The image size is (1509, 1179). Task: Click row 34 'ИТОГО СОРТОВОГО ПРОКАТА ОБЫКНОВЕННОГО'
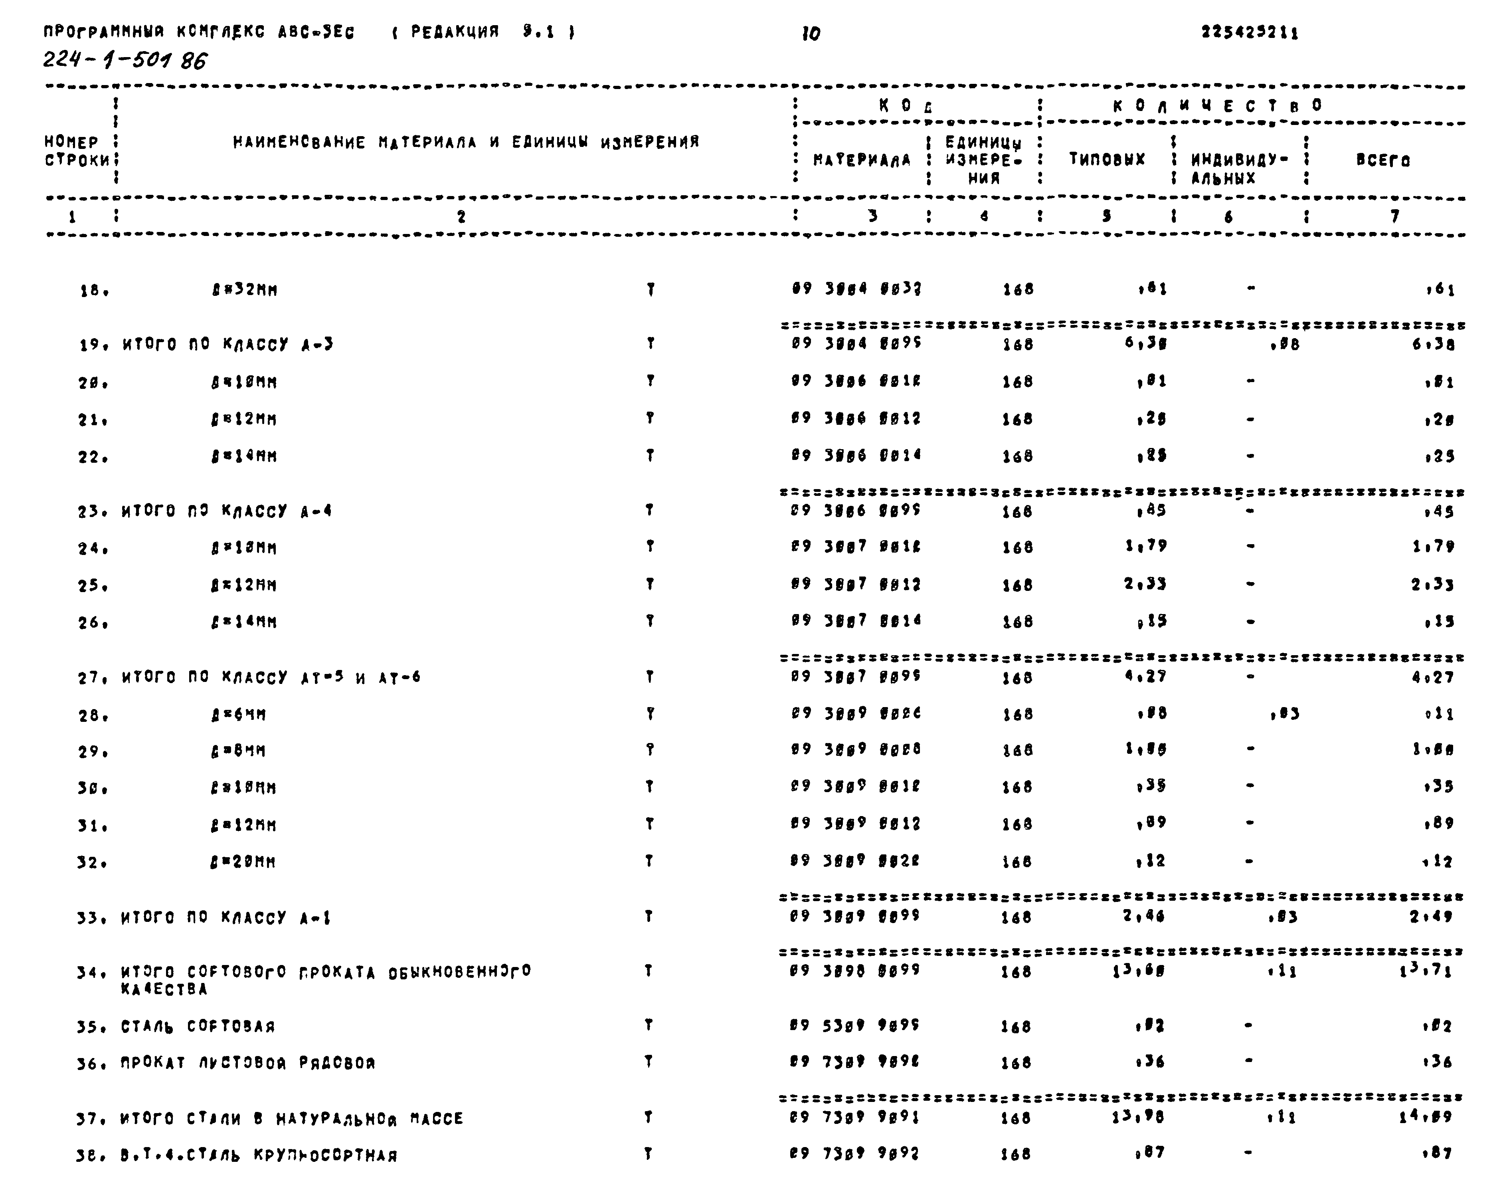click(x=325, y=972)
